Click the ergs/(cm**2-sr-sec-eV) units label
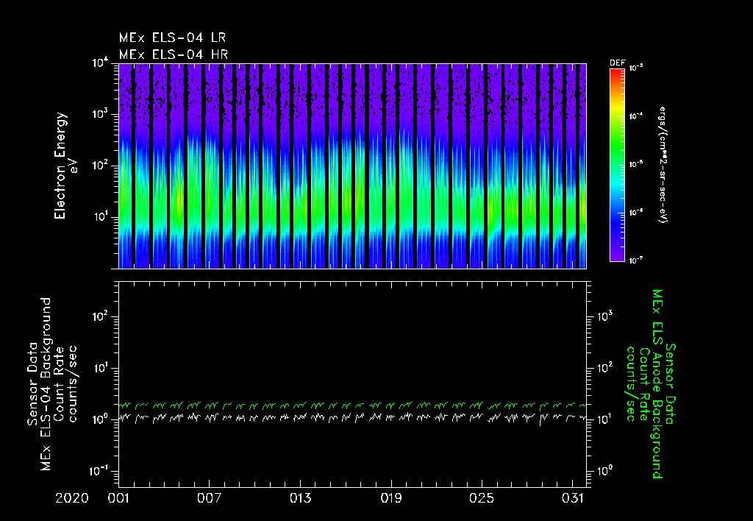 click(x=664, y=165)
